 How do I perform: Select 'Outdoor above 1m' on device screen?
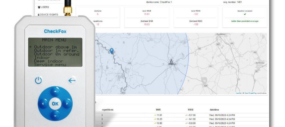[55, 47]
